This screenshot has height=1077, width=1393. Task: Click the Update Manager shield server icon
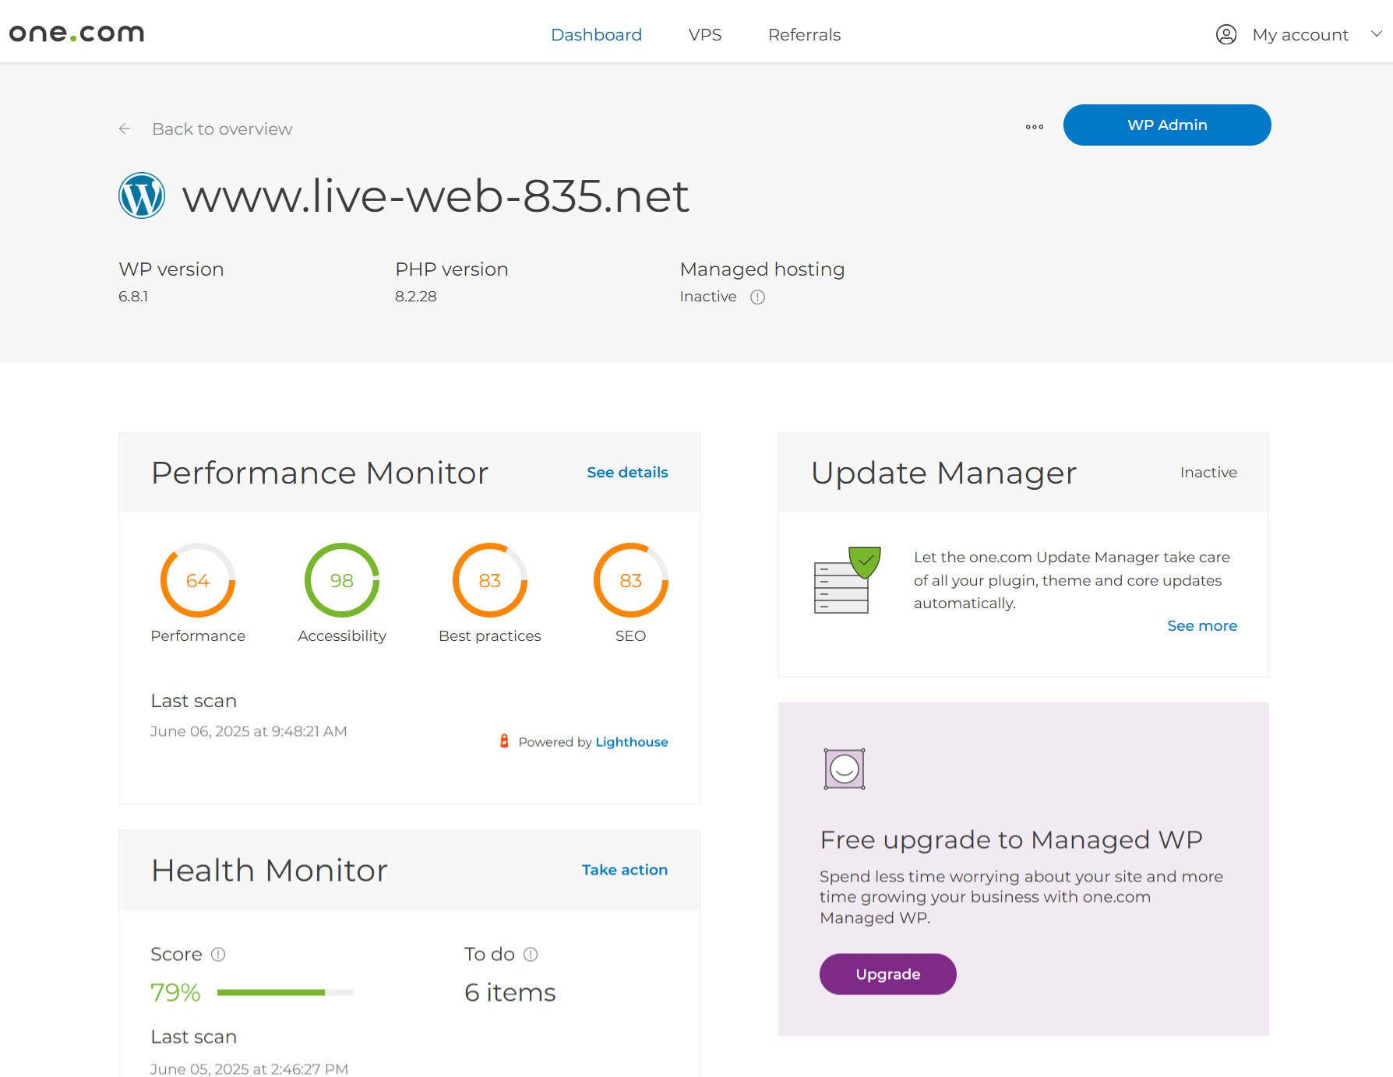point(848,580)
